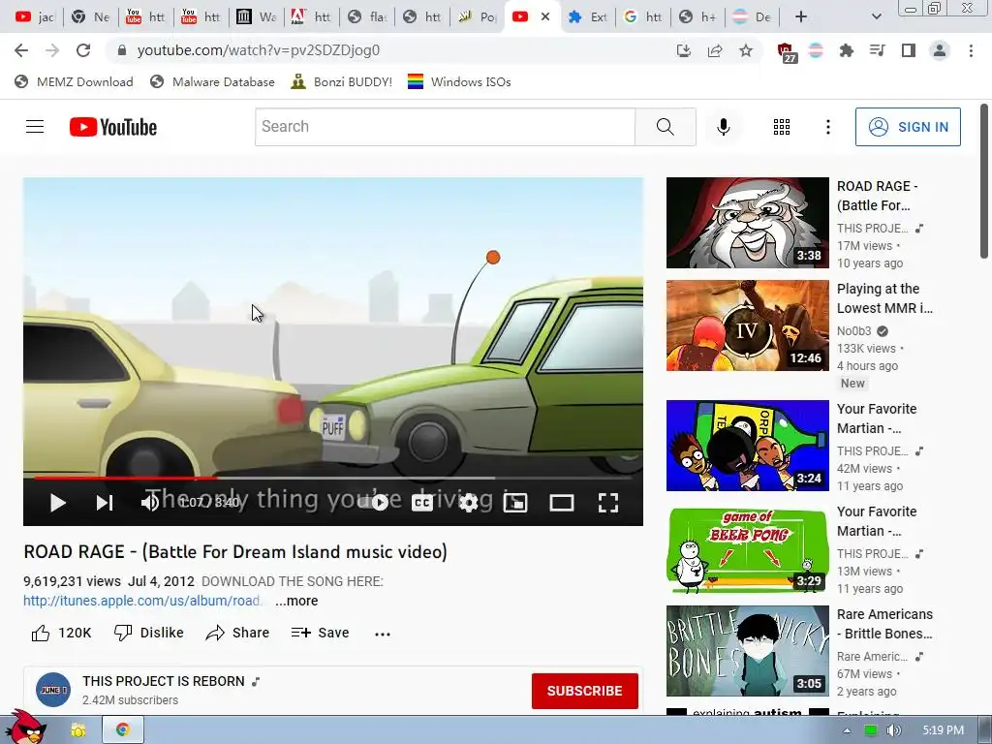Install or download page icon in address bar
The width and height of the screenshot is (992, 744).
(683, 50)
